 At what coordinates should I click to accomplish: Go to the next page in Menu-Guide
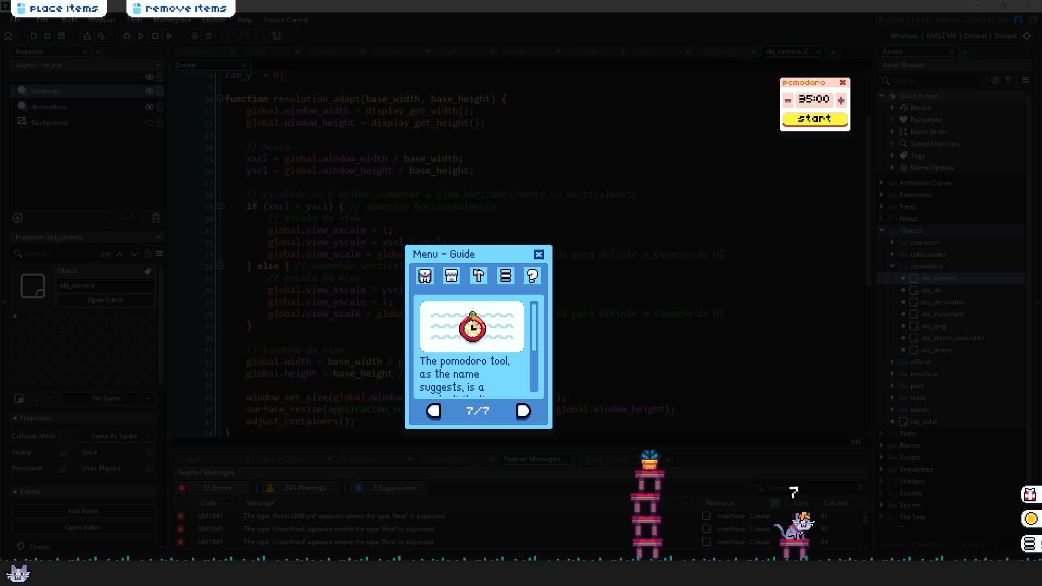523,411
